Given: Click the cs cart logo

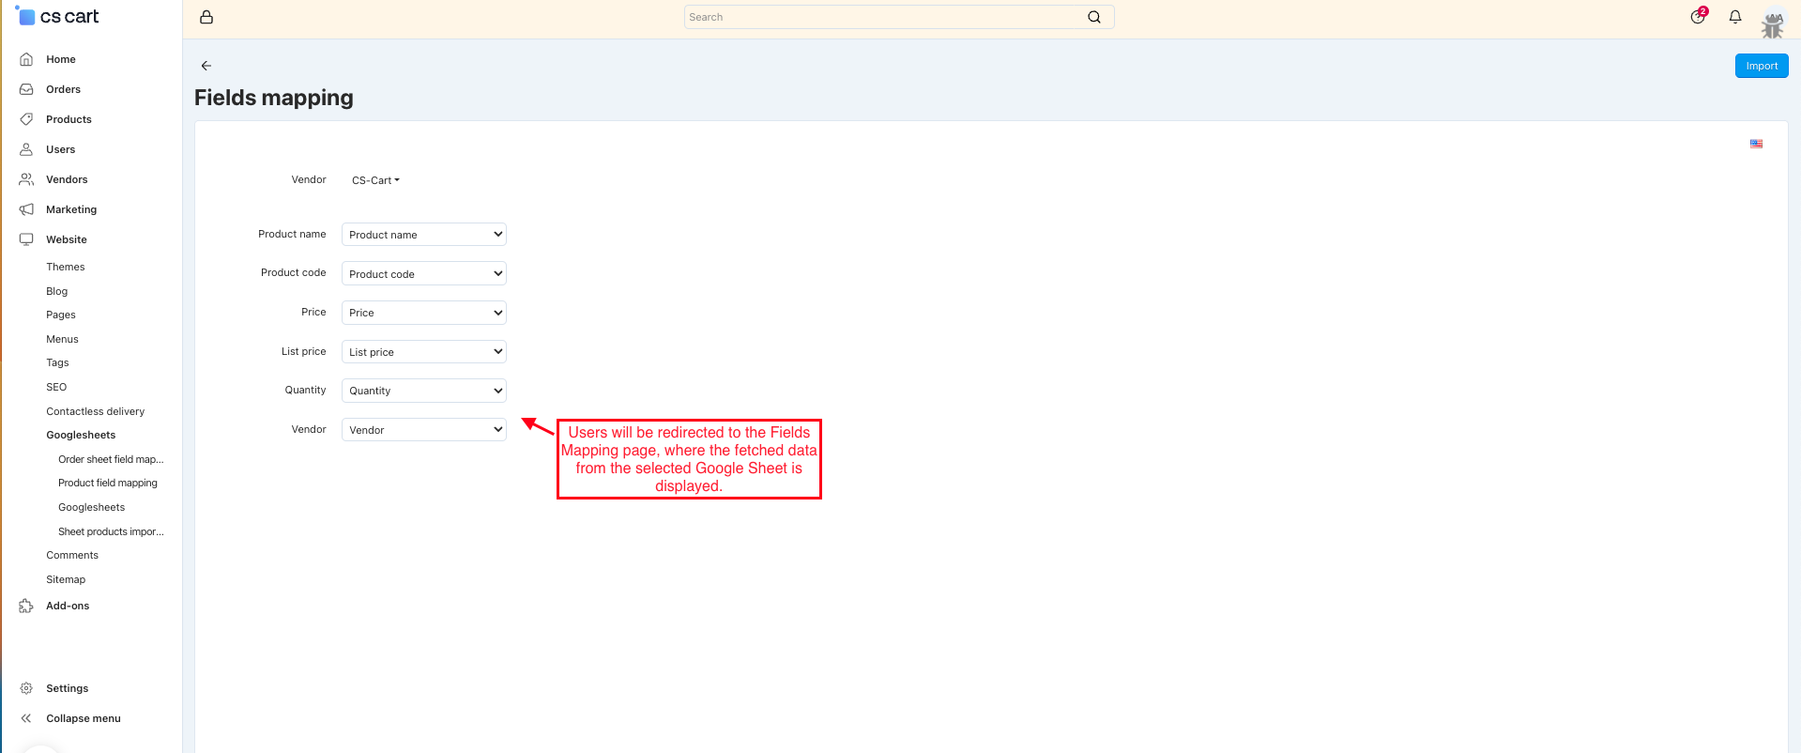Looking at the screenshot, I should [58, 16].
